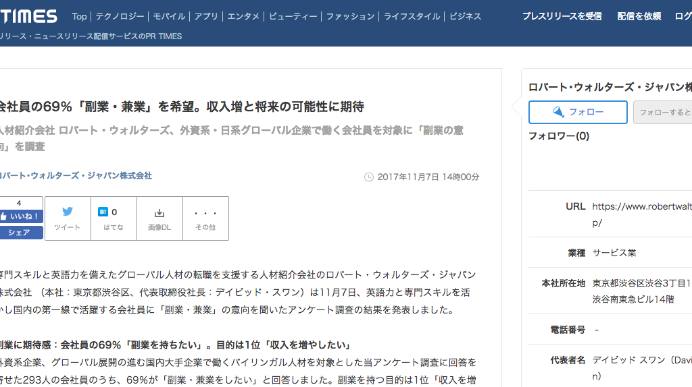Click the Facebook like count 4
692x387 pixels.
[x=18, y=203]
